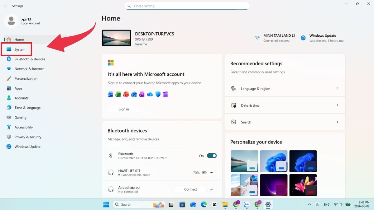This screenshot has width=374, height=210.
Task: Apply the lake landscape light theme
Action: [x=245, y=161]
